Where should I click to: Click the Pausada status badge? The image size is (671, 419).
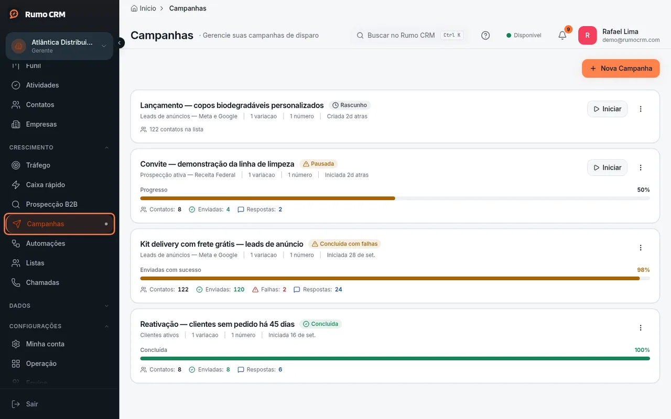click(x=318, y=164)
